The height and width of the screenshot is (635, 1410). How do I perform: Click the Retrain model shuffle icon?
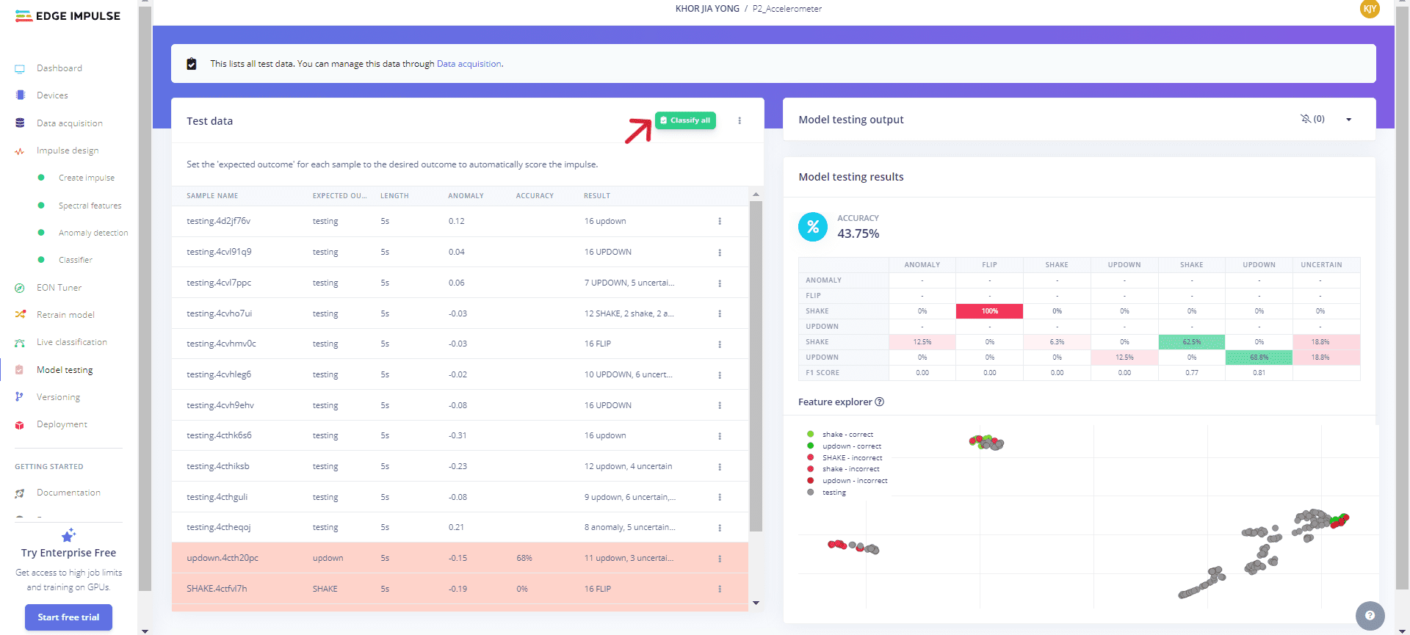click(20, 315)
